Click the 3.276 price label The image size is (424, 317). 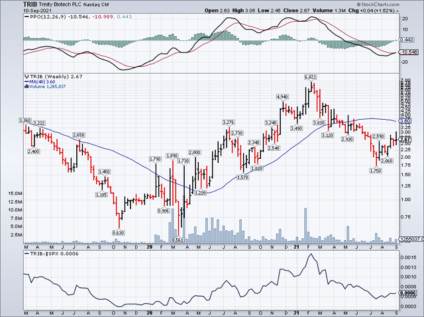point(229,122)
